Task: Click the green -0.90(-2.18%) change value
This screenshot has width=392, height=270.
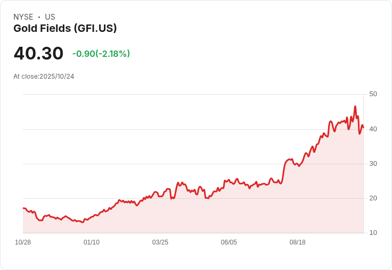Action: [101, 54]
